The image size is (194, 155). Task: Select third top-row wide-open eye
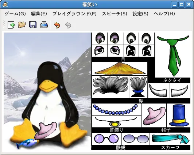click(131, 38)
